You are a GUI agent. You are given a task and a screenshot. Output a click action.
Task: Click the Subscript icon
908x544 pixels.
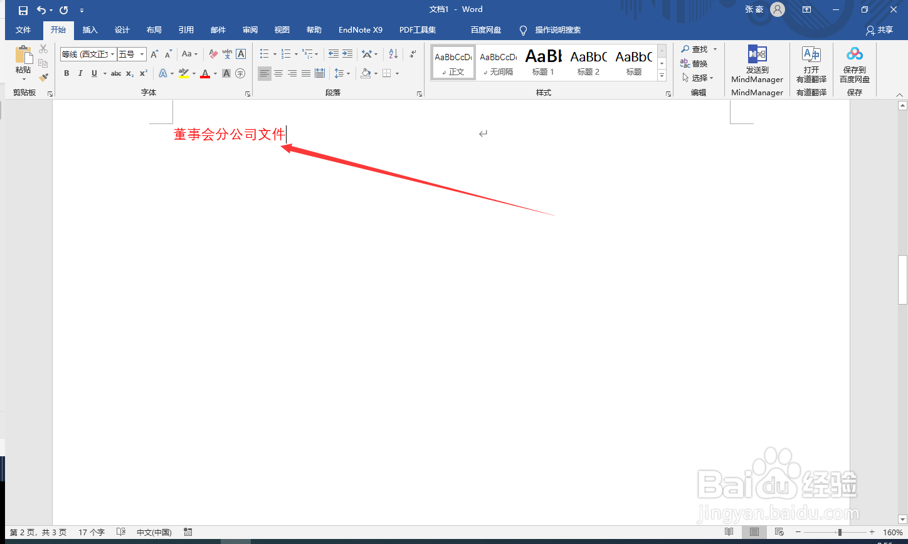129,73
